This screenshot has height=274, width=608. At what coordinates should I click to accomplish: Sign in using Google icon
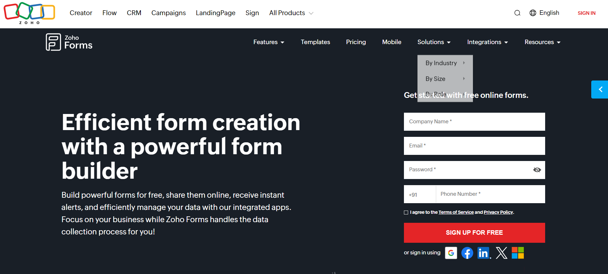[x=451, y=253]
